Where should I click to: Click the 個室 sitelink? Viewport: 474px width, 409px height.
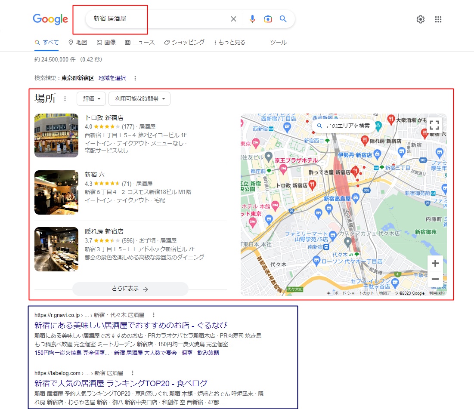tap(187, 353)
